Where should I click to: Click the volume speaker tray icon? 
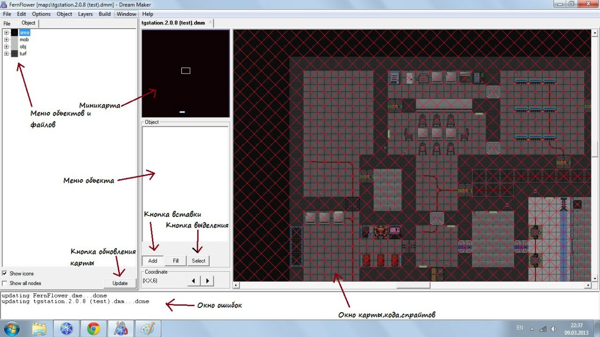(554, 329)
